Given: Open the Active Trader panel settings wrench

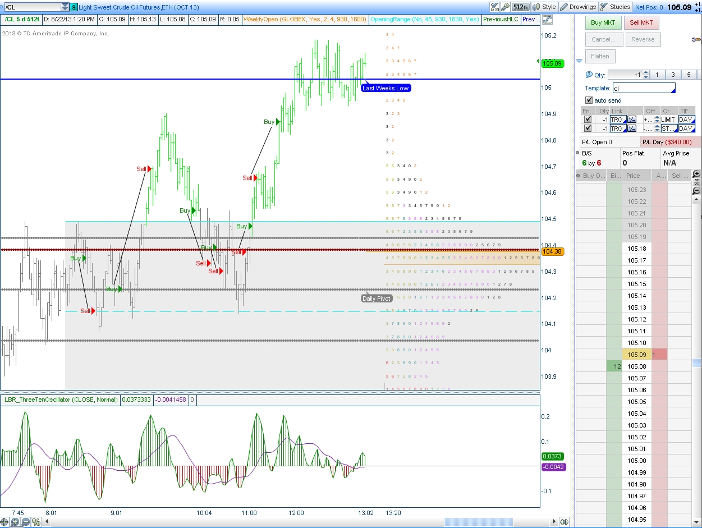Looking at the screenshot, I should pos(697,39).
